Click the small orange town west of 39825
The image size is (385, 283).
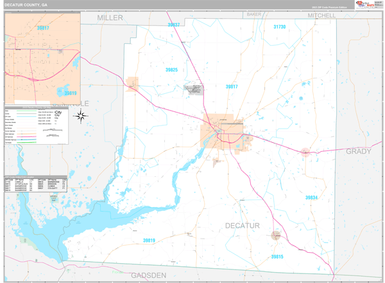(133, 83)
